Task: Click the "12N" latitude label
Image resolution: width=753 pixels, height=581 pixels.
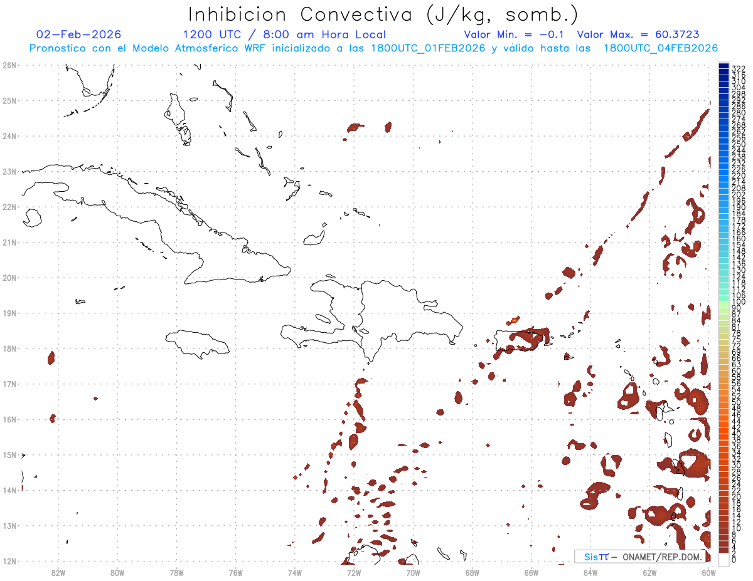Action: 9,561
